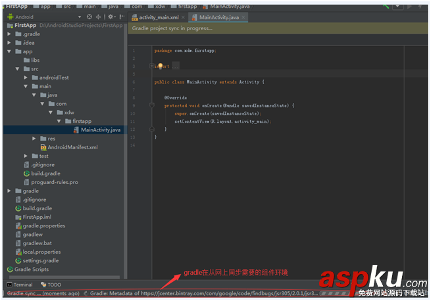The image size is (431, 301).
Task: Click the Gradle icon of app build.gradle
Action: (x=26, y=174)
